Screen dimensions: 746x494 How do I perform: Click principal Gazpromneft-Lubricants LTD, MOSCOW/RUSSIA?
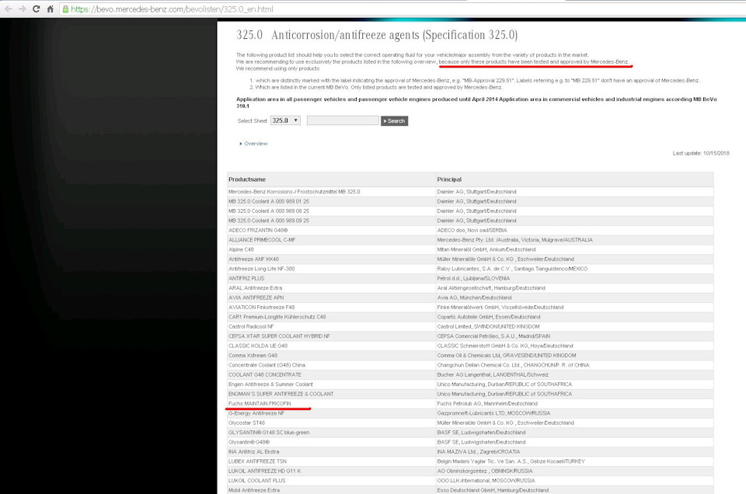click(493, 413)
